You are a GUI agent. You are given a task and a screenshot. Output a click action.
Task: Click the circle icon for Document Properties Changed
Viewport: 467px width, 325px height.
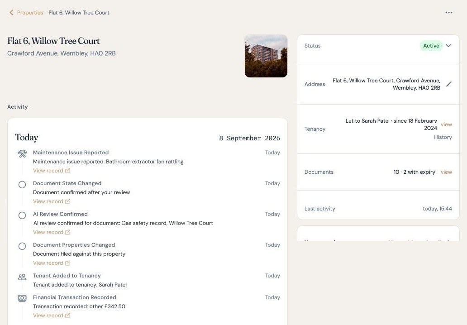point(22,246)
